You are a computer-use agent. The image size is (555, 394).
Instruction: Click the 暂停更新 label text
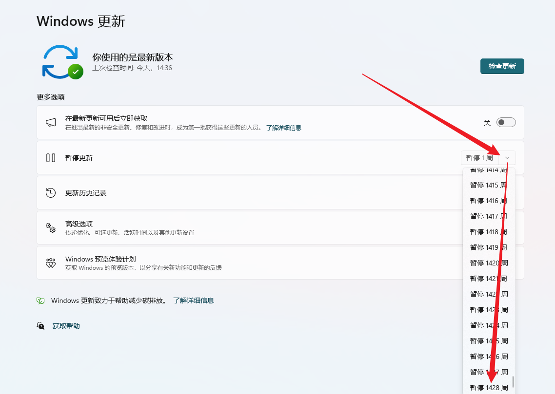click(x=79, y=158)
